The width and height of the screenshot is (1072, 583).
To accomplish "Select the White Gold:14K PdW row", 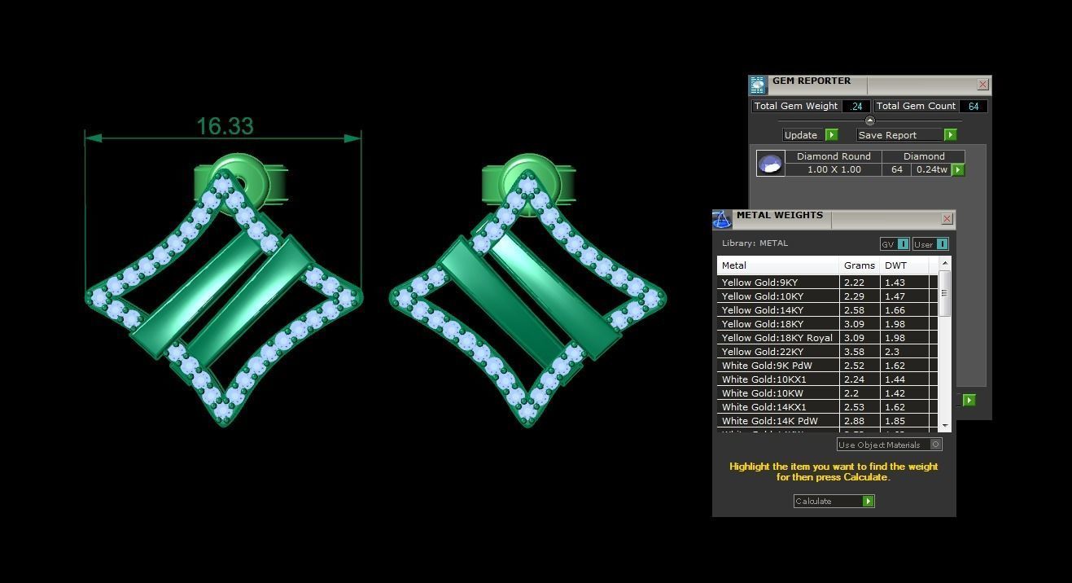I will [827, 421].
